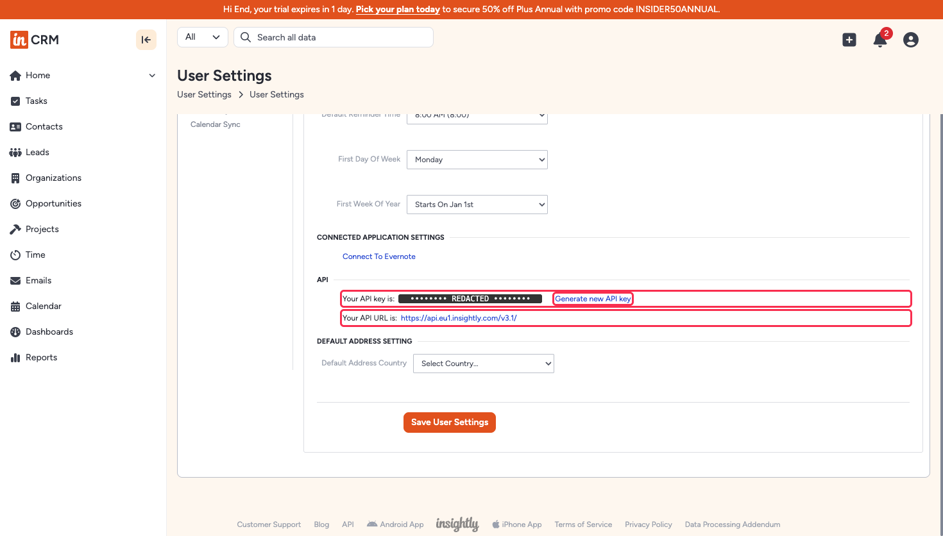
Task: Click the first User Settings breadcrumb
Action: tap(204, 95)
